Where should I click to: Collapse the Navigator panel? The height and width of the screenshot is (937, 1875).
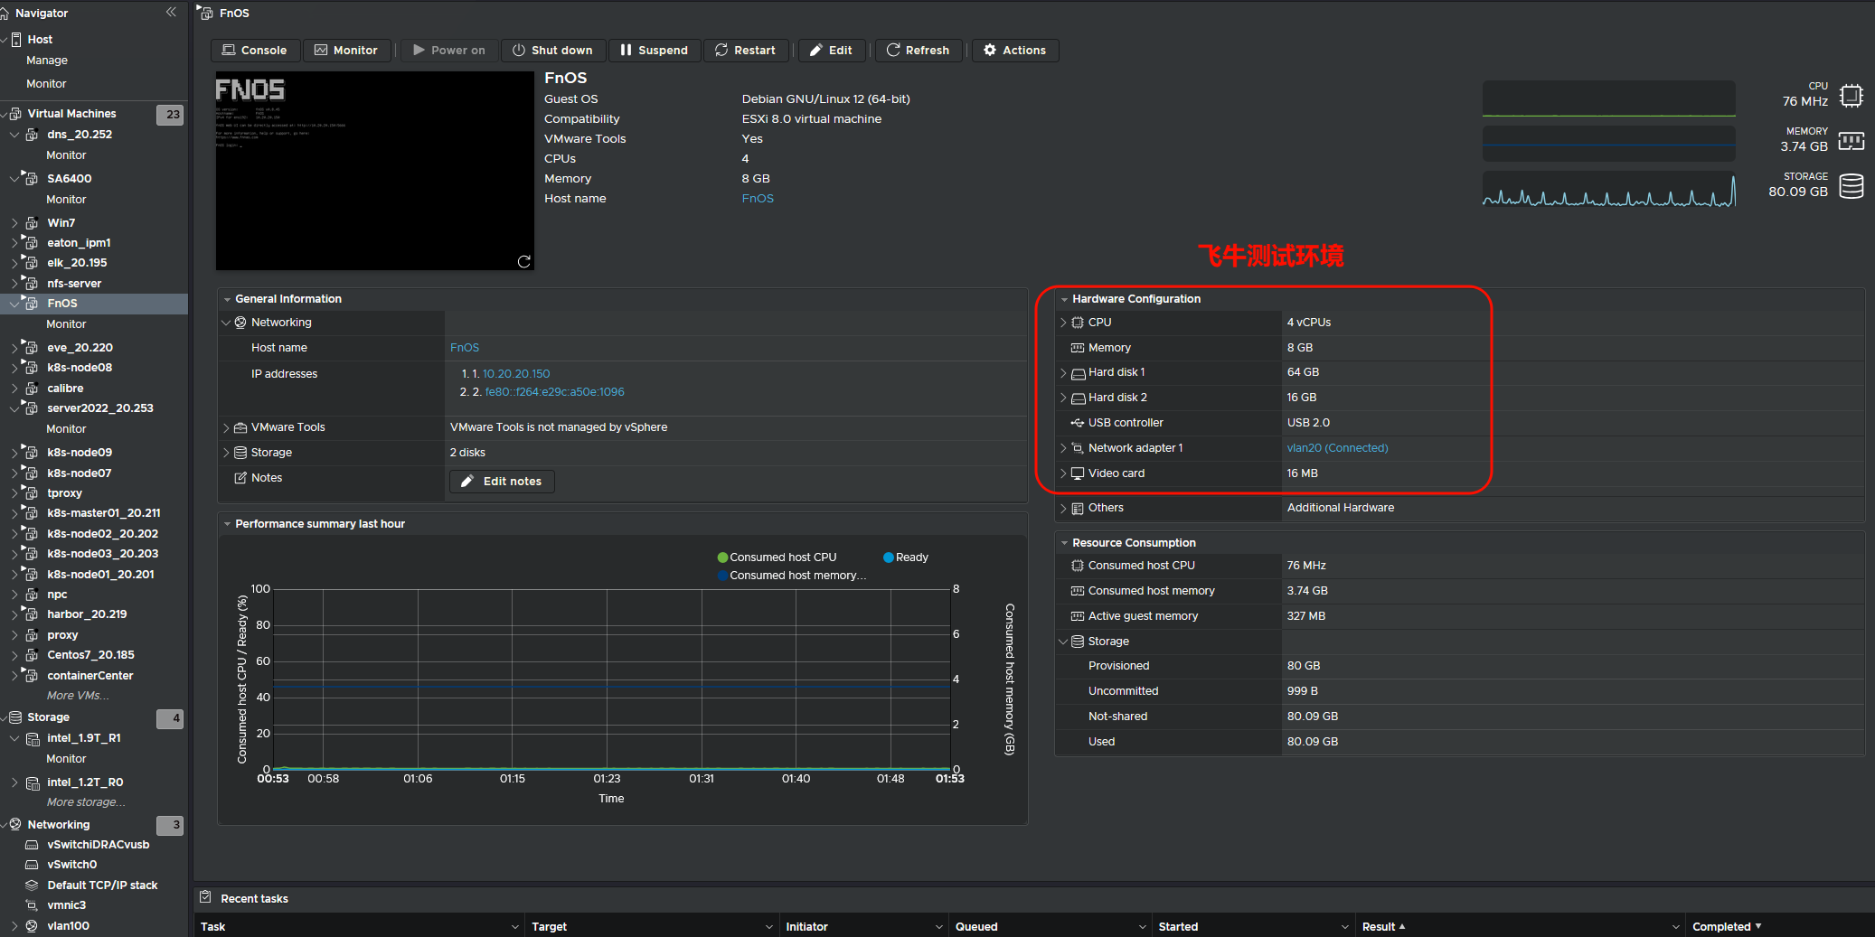pyautogui.click(x=171, y=13)
